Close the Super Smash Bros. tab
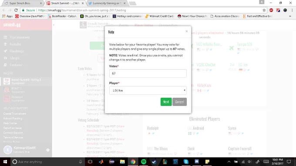 (x=41, y=3)
